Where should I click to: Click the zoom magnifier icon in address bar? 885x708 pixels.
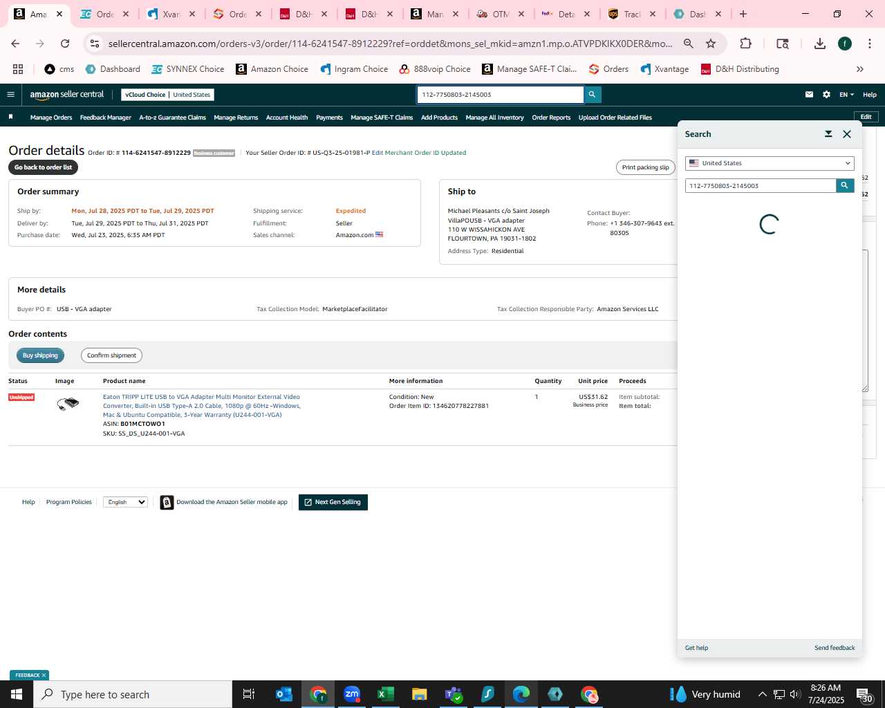point(689,44)
